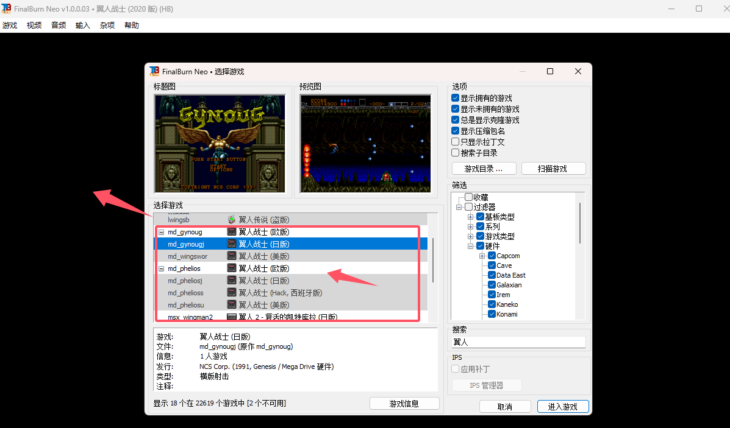Uncheck the Kaneko hardware filter
The width and height of the screenshot is (730, 428).
(492, 304)
